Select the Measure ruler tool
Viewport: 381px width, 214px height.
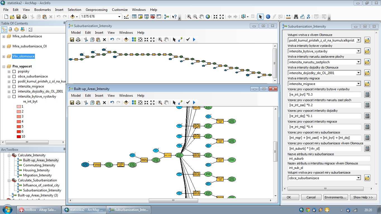(288, 17)
